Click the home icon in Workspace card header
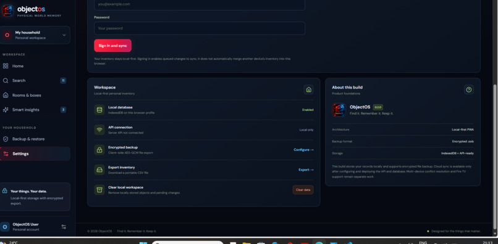The height and width of the screenshot is (244, 498). tap(308, 90)
